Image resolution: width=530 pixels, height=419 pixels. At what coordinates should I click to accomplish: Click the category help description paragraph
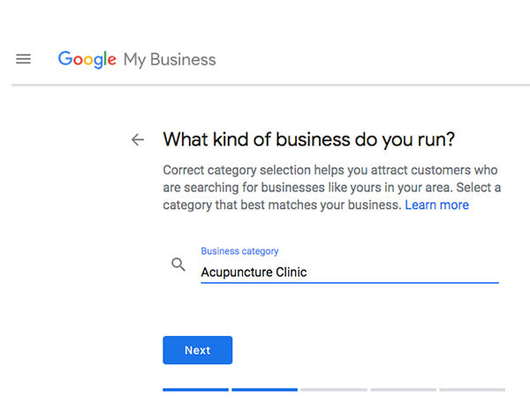point(331,187)
